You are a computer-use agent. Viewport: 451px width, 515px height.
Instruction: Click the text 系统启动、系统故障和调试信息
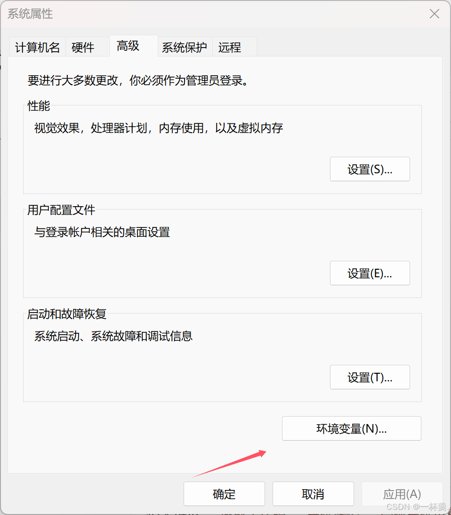tap(113, 336)
